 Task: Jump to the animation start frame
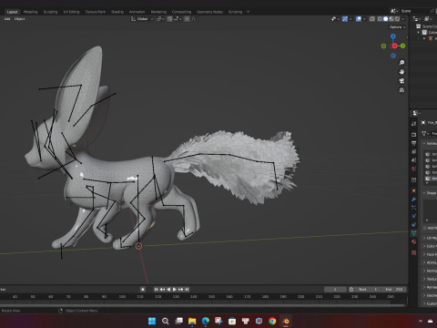(x=157, y=289)
